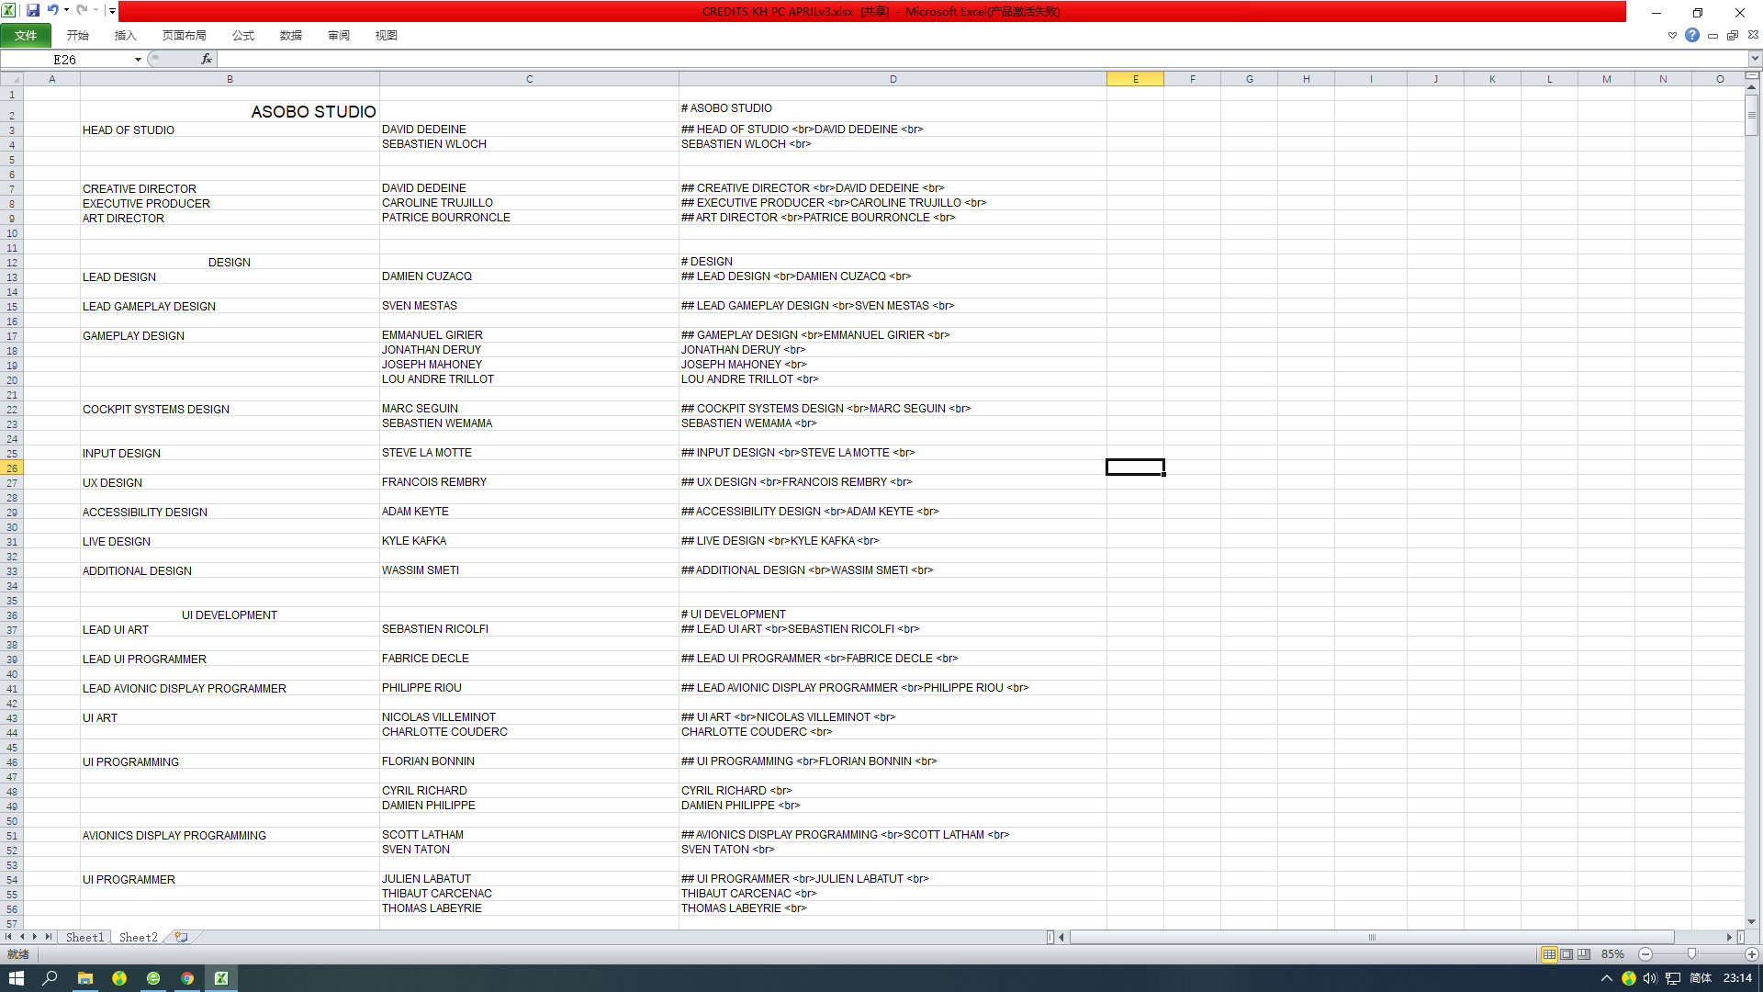Switch to the 审阅 (Review) ribbon tab
The height and width of the screenshot is (992, 1763).
(x=339, y=35)
